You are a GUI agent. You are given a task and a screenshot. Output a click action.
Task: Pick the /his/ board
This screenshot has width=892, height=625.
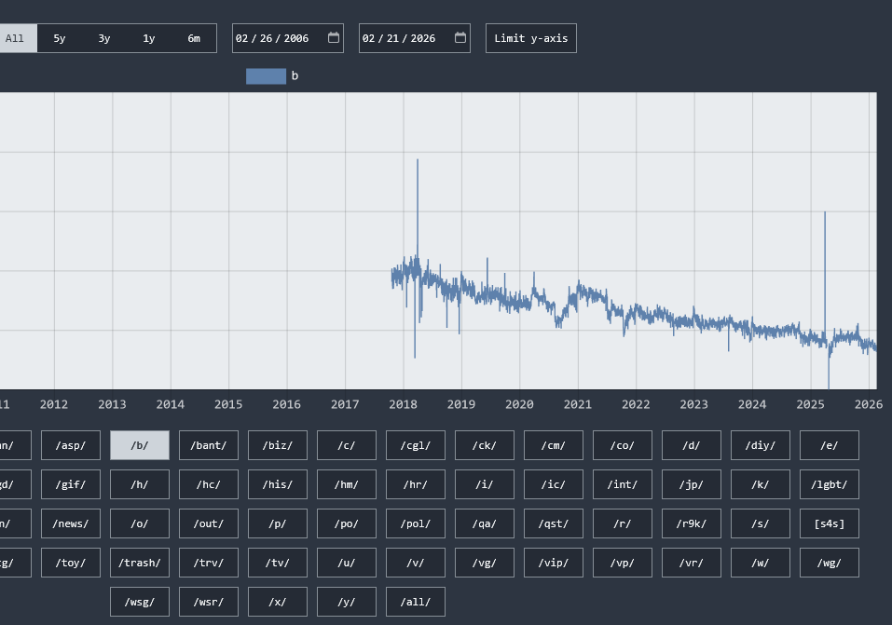click(x=278, y=484)
